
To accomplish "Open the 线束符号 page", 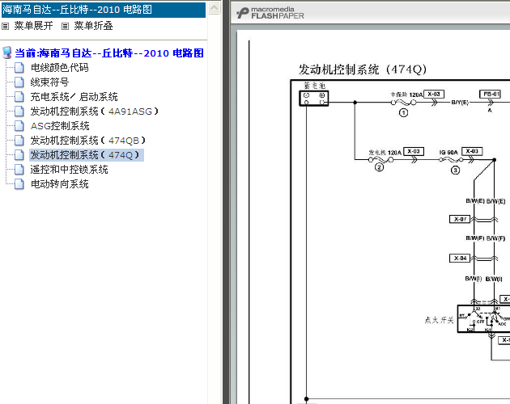I will tap(49, 82).
